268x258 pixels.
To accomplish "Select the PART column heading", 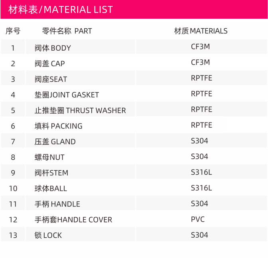I will click(67, 31).
